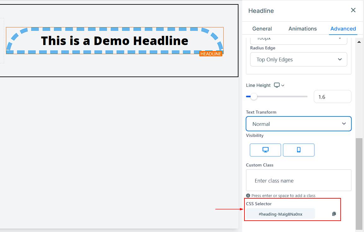Click the Line Height slider handle
Screen dimensions: 364x232
coord(254,96)
